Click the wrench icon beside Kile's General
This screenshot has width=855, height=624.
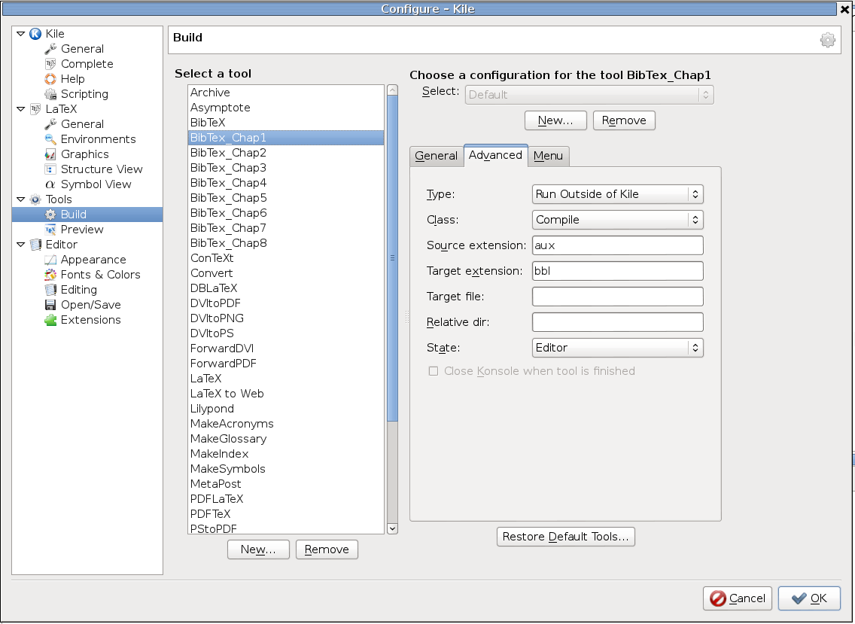point(50,49)
